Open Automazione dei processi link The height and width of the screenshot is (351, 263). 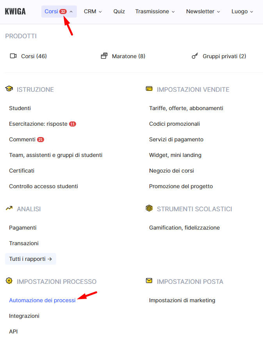click(x=42, y=300)
